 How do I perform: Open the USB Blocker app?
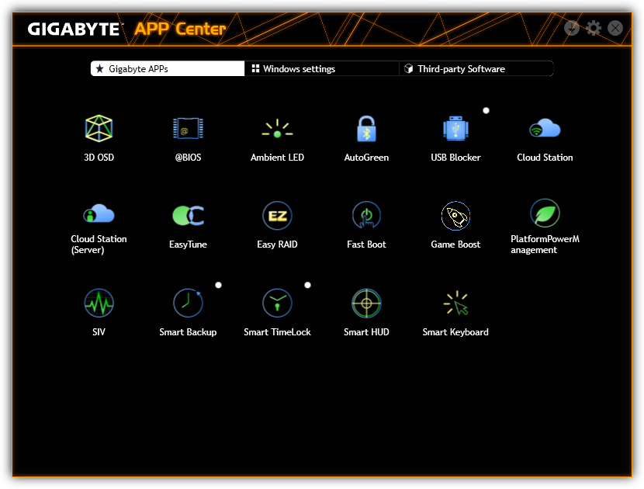455,129
